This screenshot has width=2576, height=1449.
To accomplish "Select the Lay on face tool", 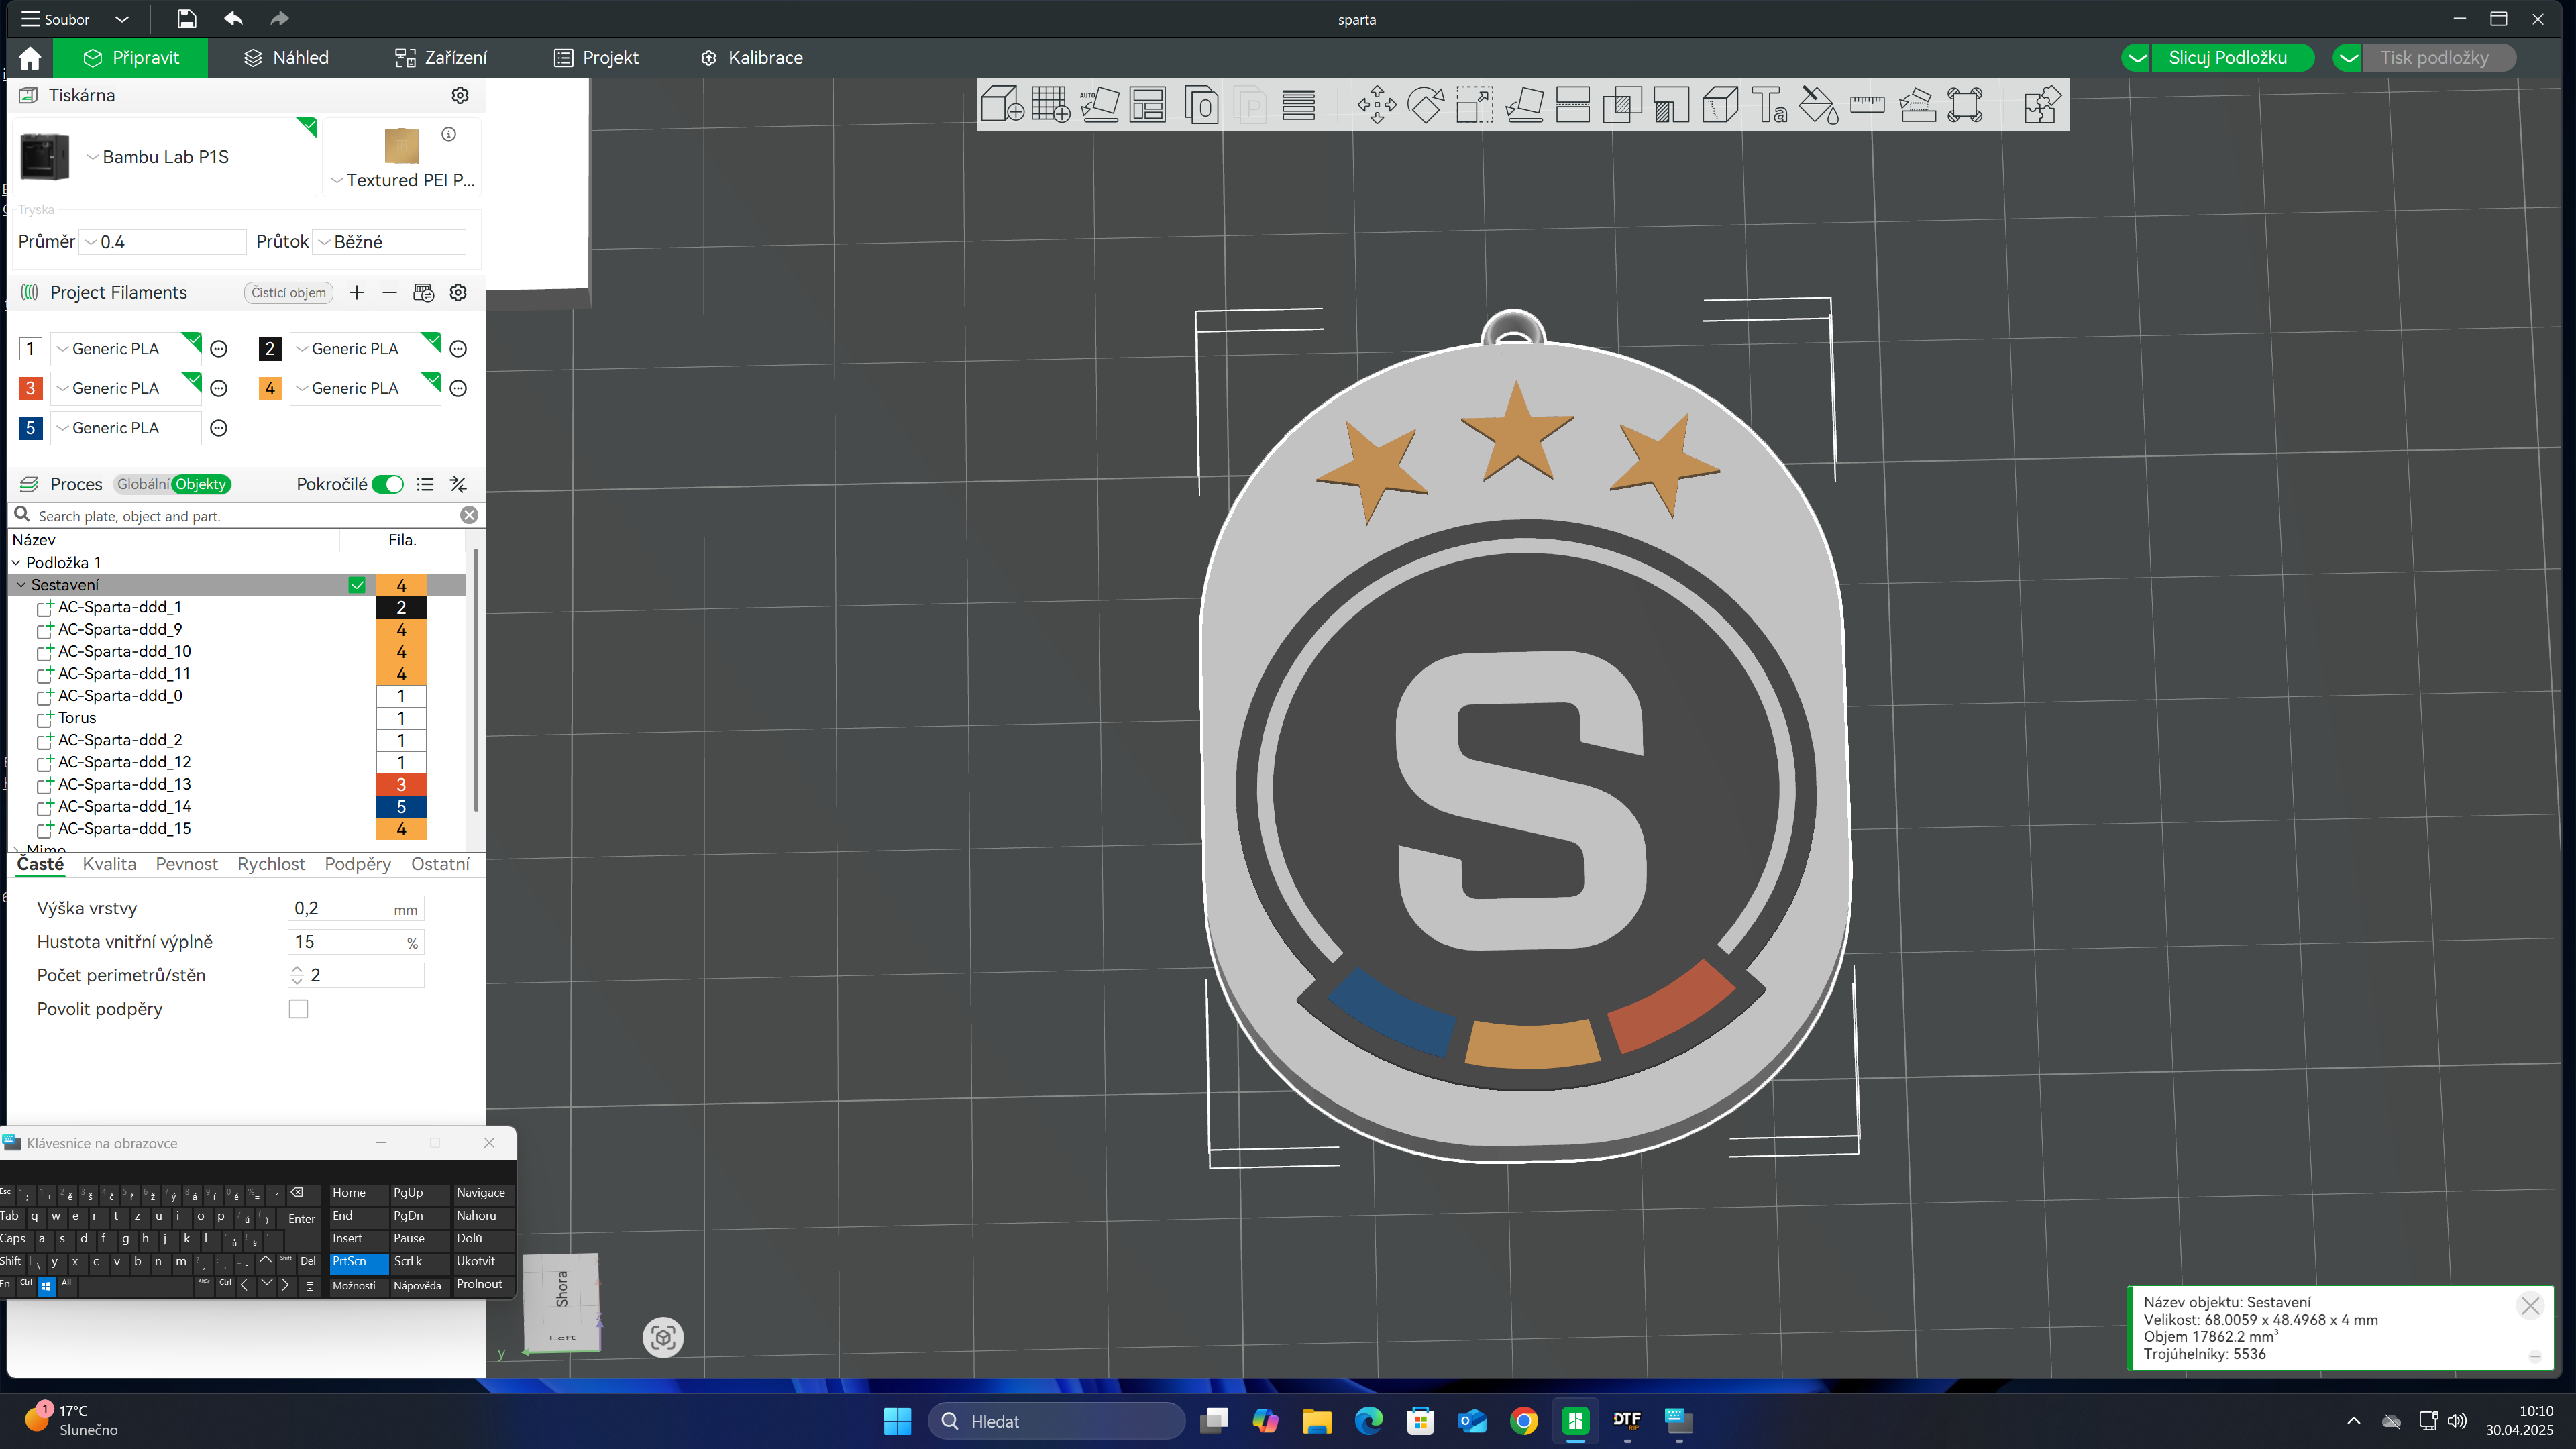I will point(1524,104).
